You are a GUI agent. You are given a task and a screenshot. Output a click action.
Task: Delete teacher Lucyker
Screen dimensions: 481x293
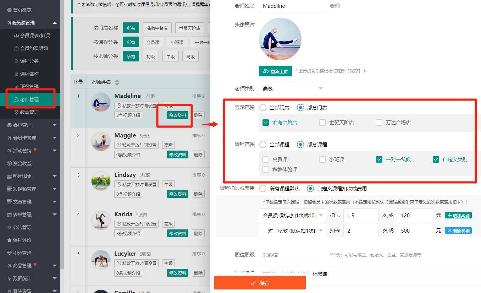pyautogui.click(x=198, y=273)
